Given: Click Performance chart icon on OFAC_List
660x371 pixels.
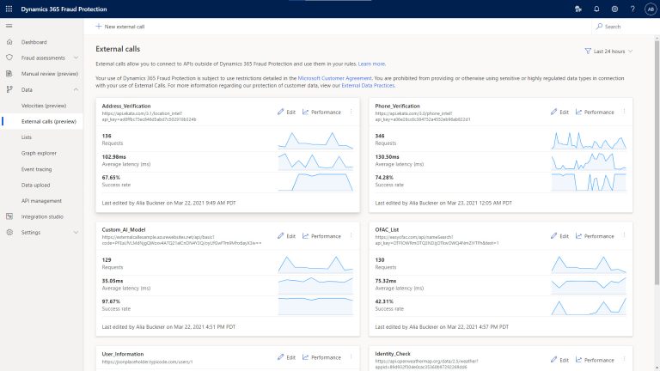Looking at the screenshot, I should pos(578,236).
